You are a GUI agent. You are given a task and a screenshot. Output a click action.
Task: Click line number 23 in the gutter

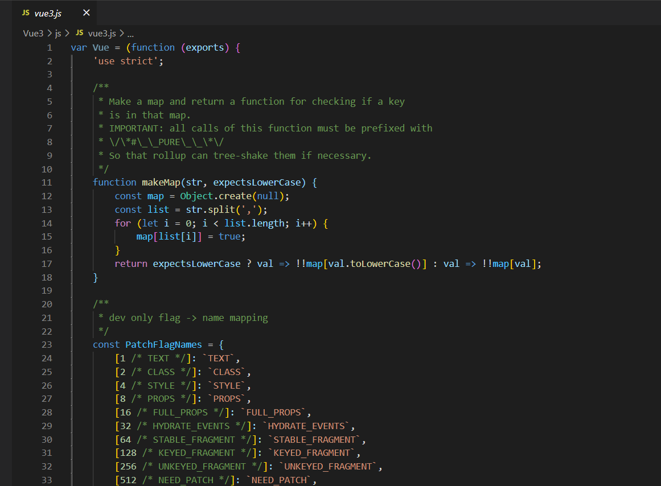coord(47,345)
